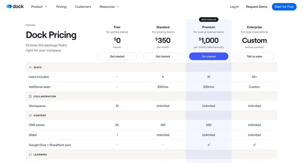Click Get started under the Standard plan
The image size is (303, 163).
click(x=163, y=57)
